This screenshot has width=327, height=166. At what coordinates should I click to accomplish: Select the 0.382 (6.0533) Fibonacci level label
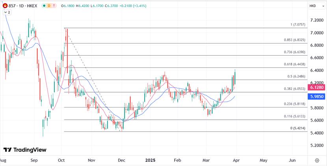pos(294,89)
